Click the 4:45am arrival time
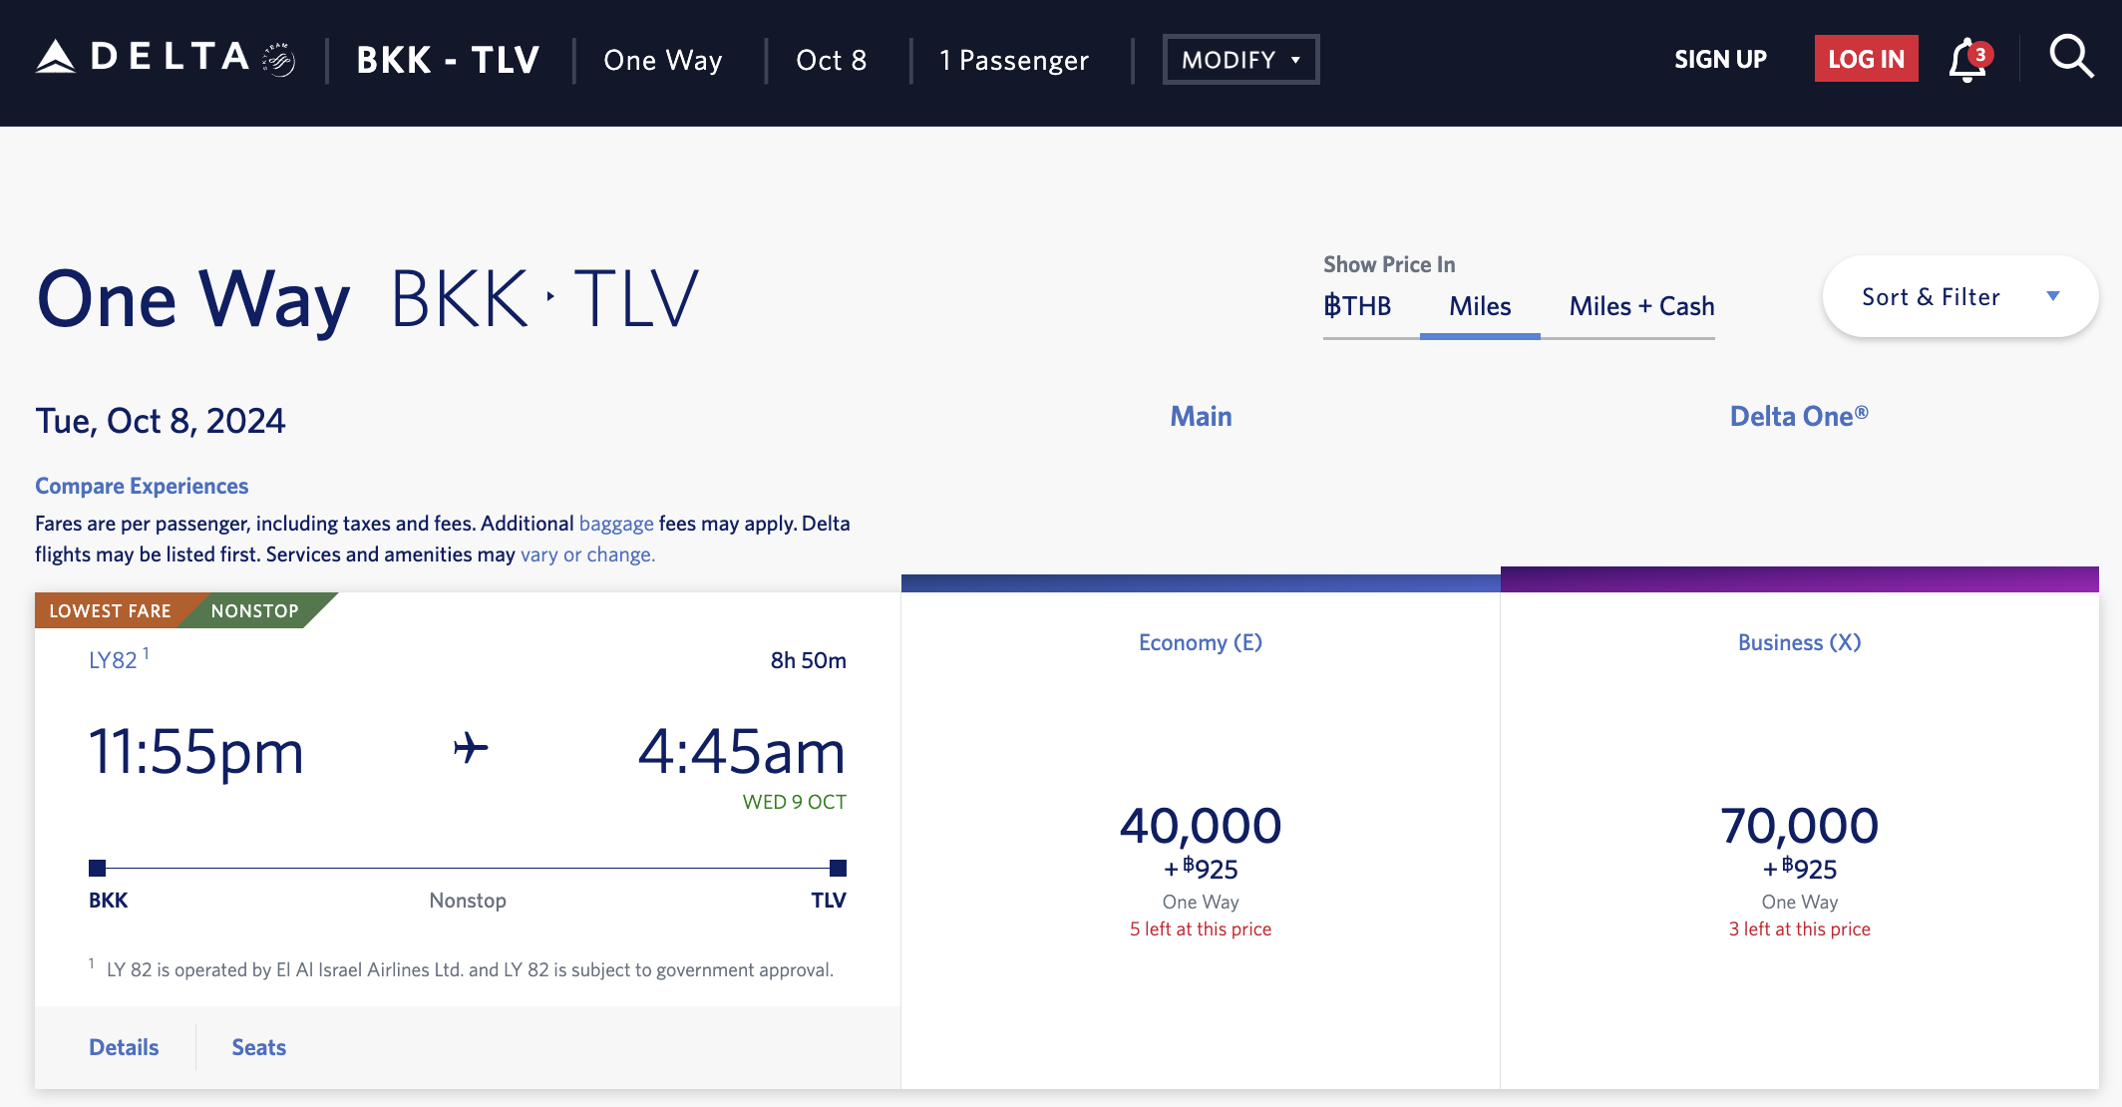 coord(741,751)
